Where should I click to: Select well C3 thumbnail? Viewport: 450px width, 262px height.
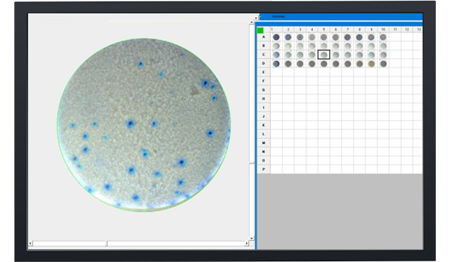300,55
